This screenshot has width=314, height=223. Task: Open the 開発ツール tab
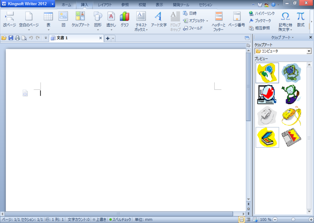[x=181, y=5]
